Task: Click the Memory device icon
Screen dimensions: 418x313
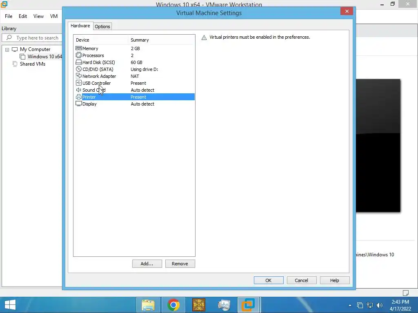Action: (x=79, y=48)
